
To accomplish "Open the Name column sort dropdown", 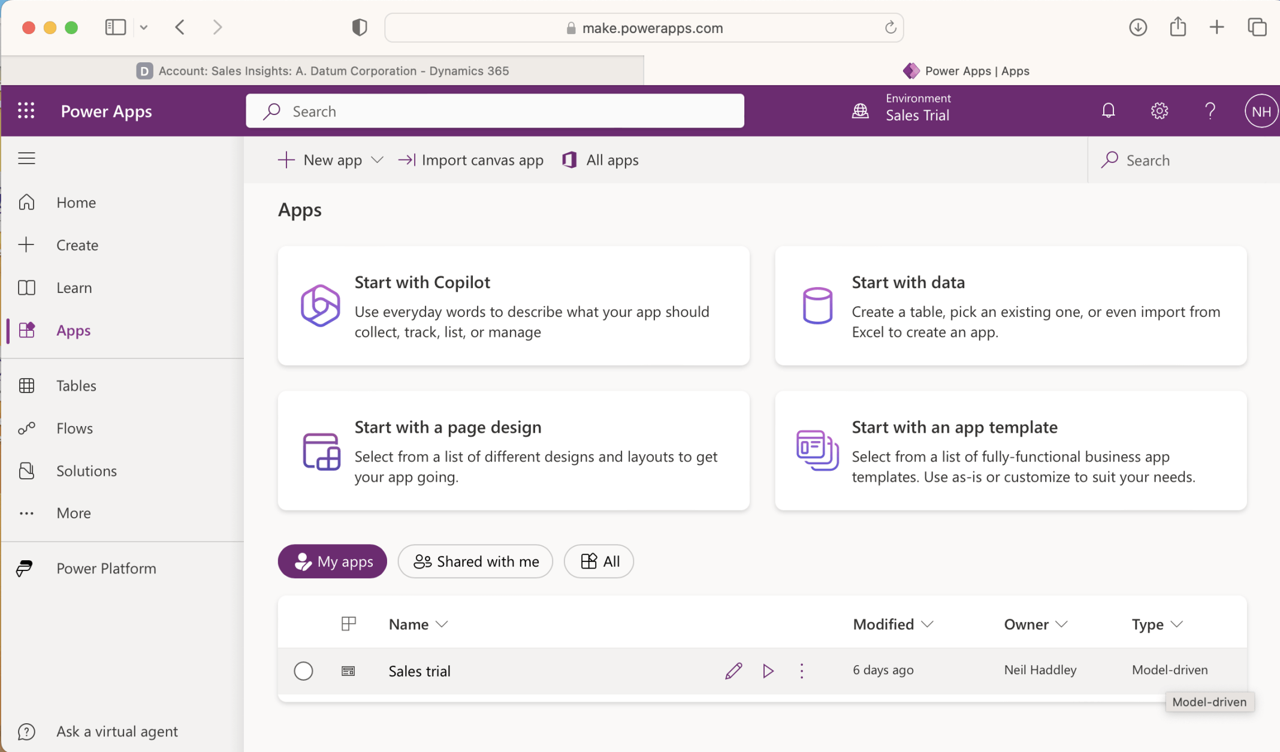I will (x=442, y=624).
